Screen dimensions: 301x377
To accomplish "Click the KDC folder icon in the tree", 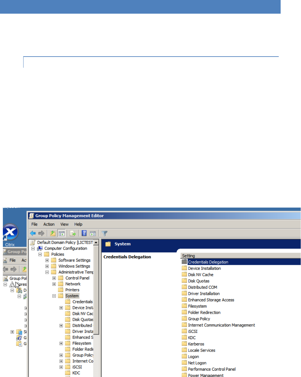I will [x=68, y=373].
